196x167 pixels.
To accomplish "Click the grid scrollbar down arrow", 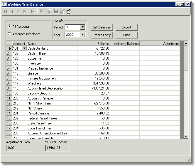I will click(186, 136).
